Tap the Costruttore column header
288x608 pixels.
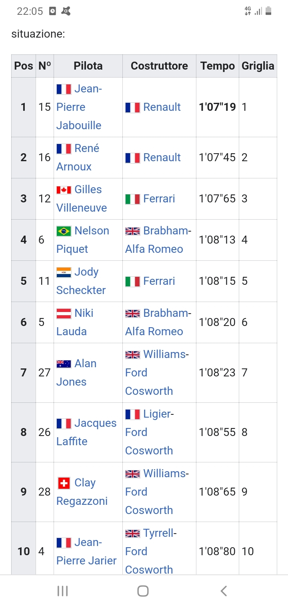tap(159, 66)
